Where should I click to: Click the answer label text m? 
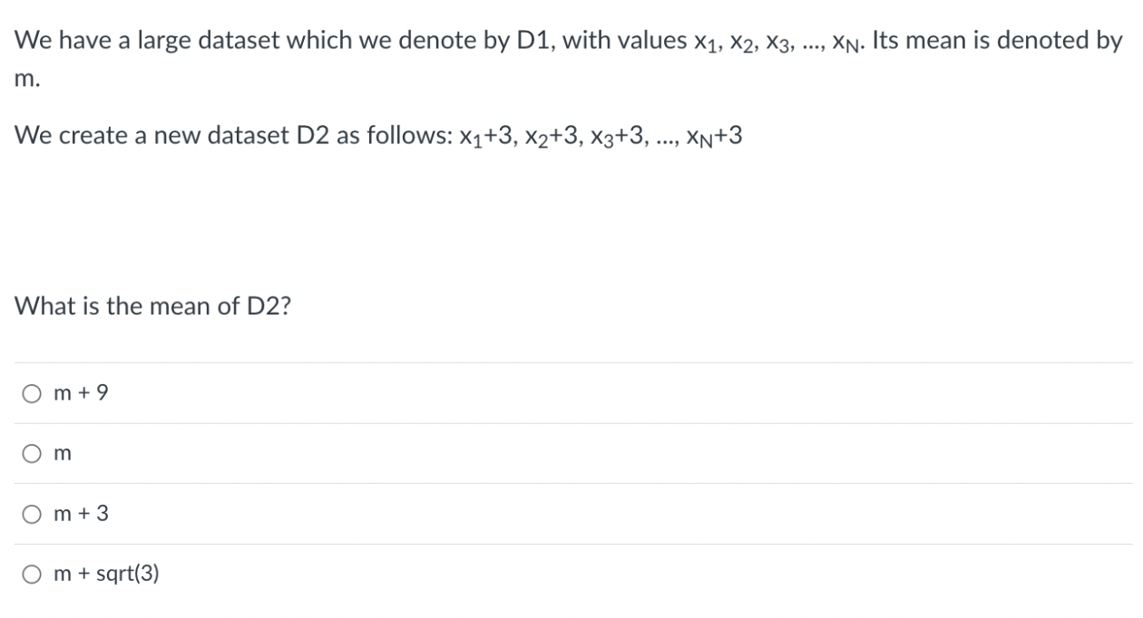tap(63, 453)
